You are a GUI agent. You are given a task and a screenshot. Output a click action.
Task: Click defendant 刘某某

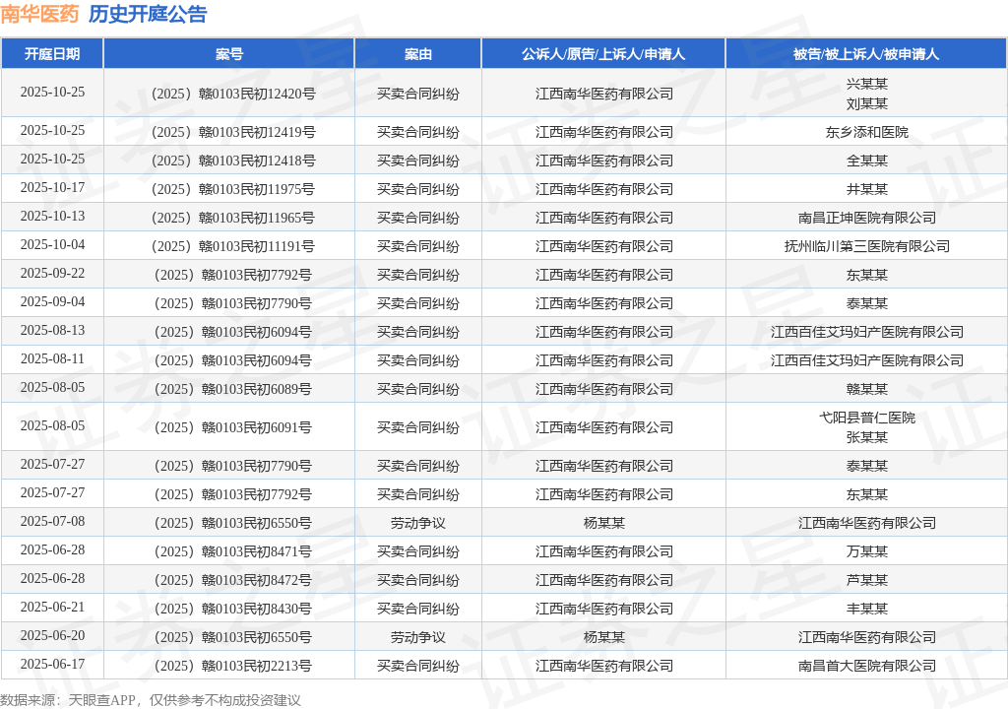point(866,103)
